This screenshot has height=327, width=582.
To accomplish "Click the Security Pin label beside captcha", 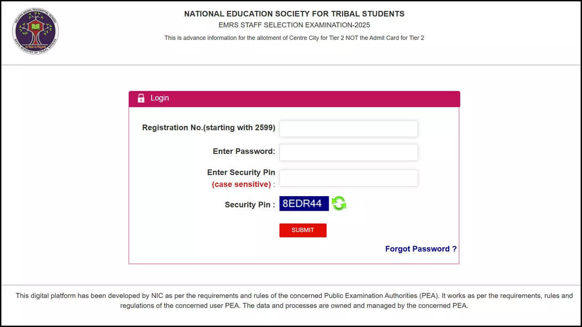I will point(250,205).
